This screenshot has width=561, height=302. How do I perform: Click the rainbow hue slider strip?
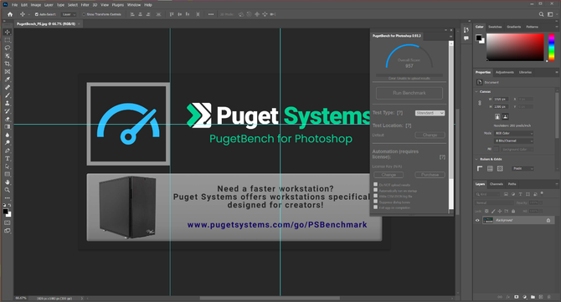pyautogui.click(x=551, y=47)
